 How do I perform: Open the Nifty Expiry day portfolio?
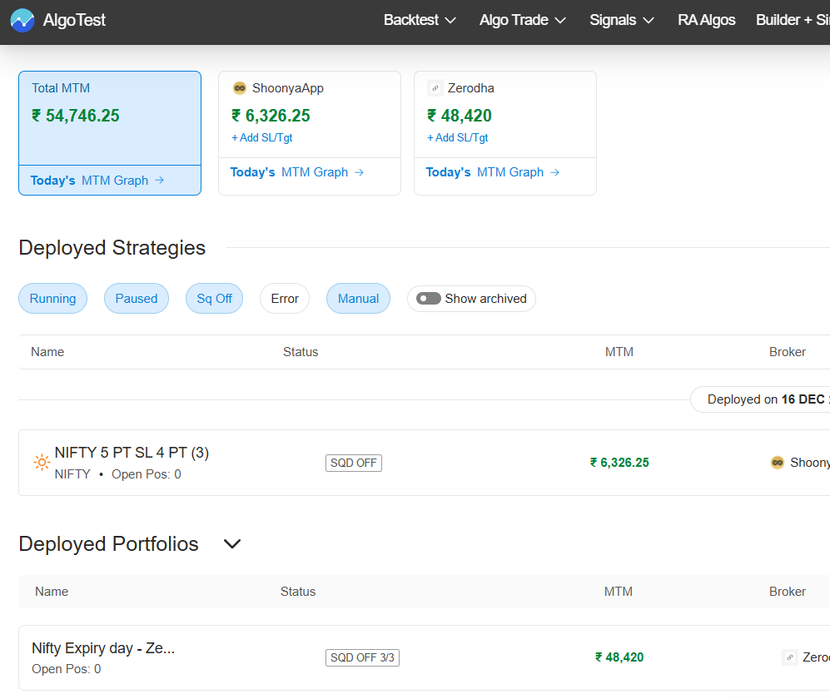(x=103, y=648)
